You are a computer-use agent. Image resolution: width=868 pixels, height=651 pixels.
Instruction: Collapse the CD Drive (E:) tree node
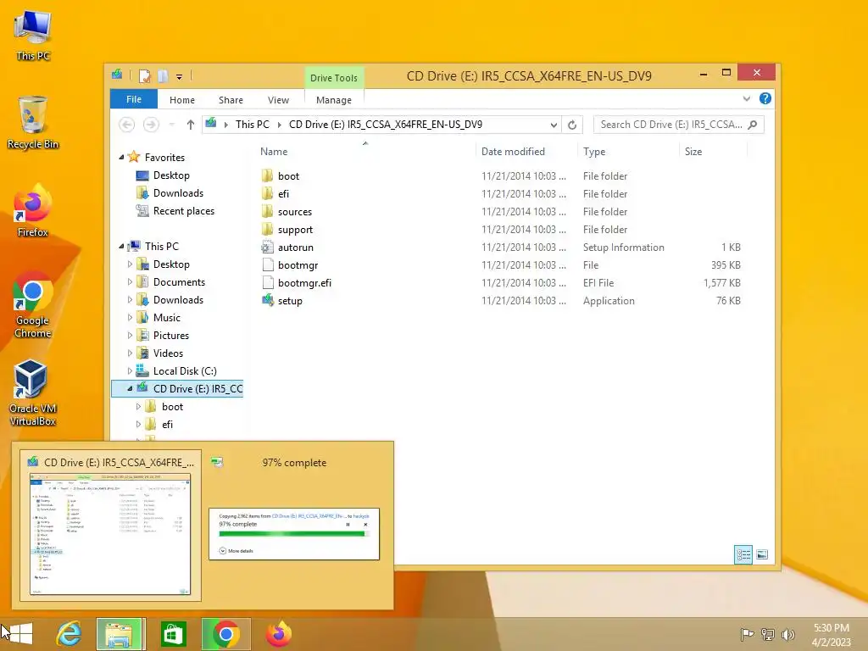tap(130, 388)
